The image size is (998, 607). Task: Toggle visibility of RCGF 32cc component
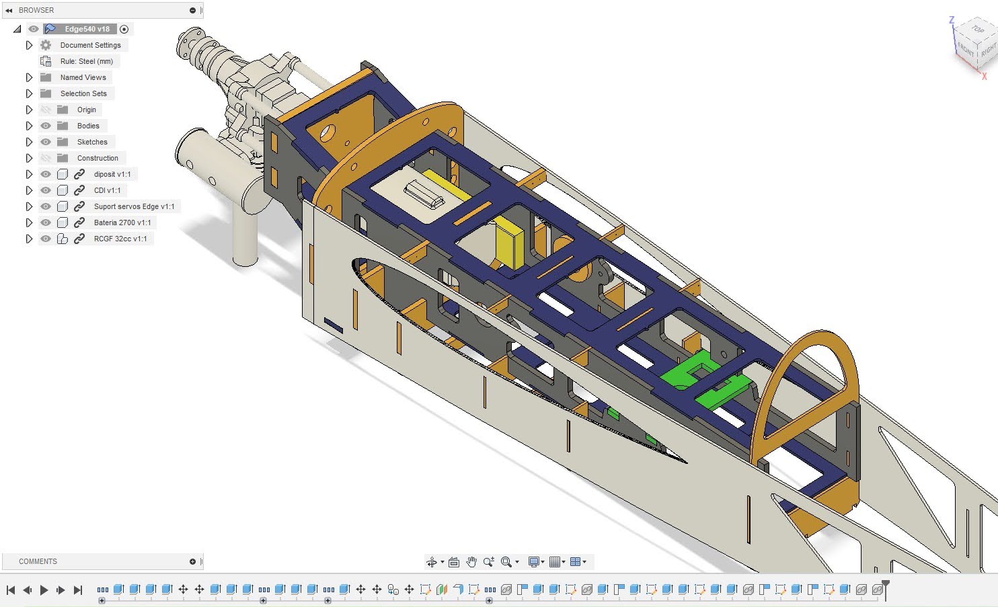pos(46,239)
